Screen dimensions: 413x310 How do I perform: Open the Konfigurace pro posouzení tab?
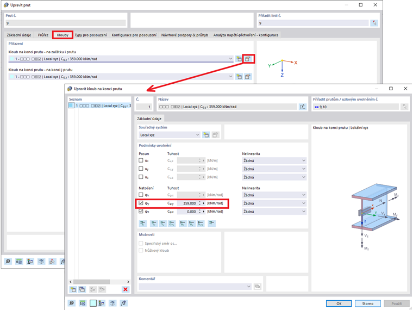pyautogui.click(x=134, y=35)
